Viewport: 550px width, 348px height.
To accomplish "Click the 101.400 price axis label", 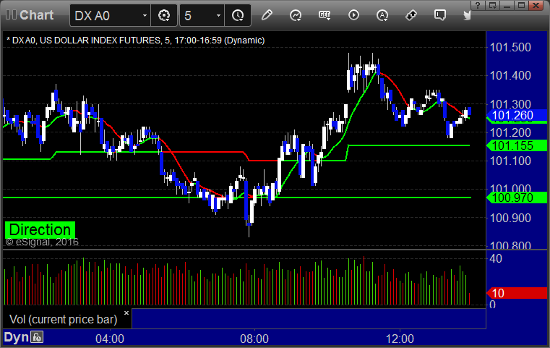I will pyautogui.click(x=510, y=75).
